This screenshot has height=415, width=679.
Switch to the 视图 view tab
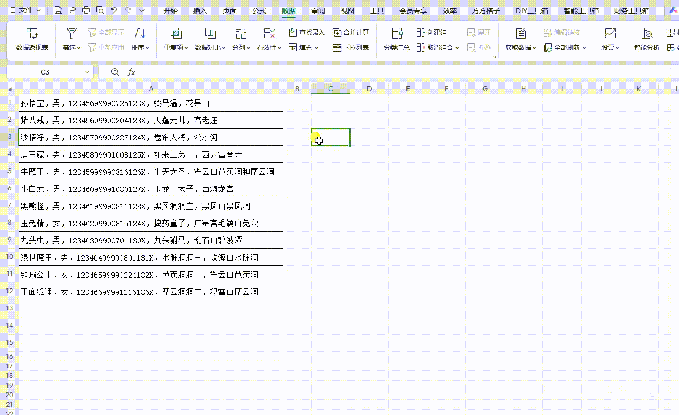348,11
